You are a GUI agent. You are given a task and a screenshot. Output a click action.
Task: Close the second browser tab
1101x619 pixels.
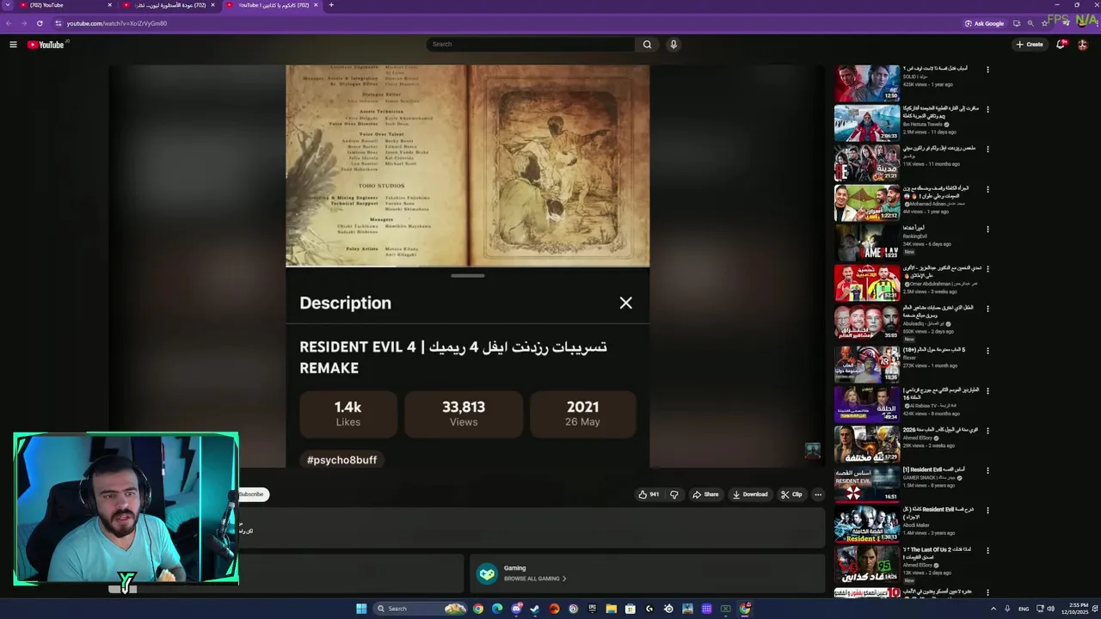click(x=212, y=5)
